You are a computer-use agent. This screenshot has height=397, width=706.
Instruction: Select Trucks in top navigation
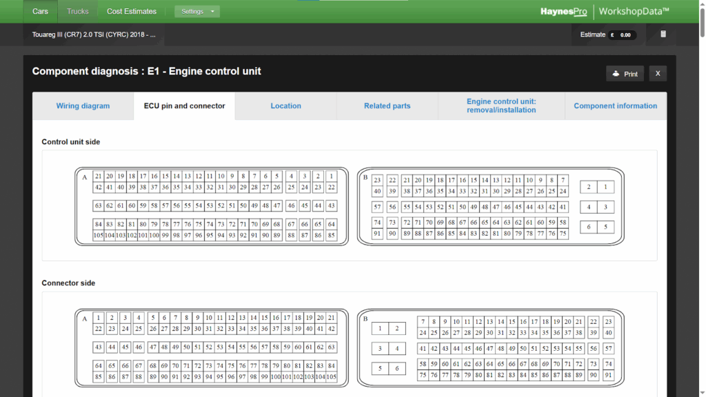tap(77, 11)
